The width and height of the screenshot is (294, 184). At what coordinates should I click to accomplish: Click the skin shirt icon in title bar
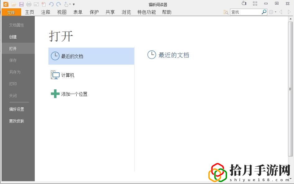244,3
